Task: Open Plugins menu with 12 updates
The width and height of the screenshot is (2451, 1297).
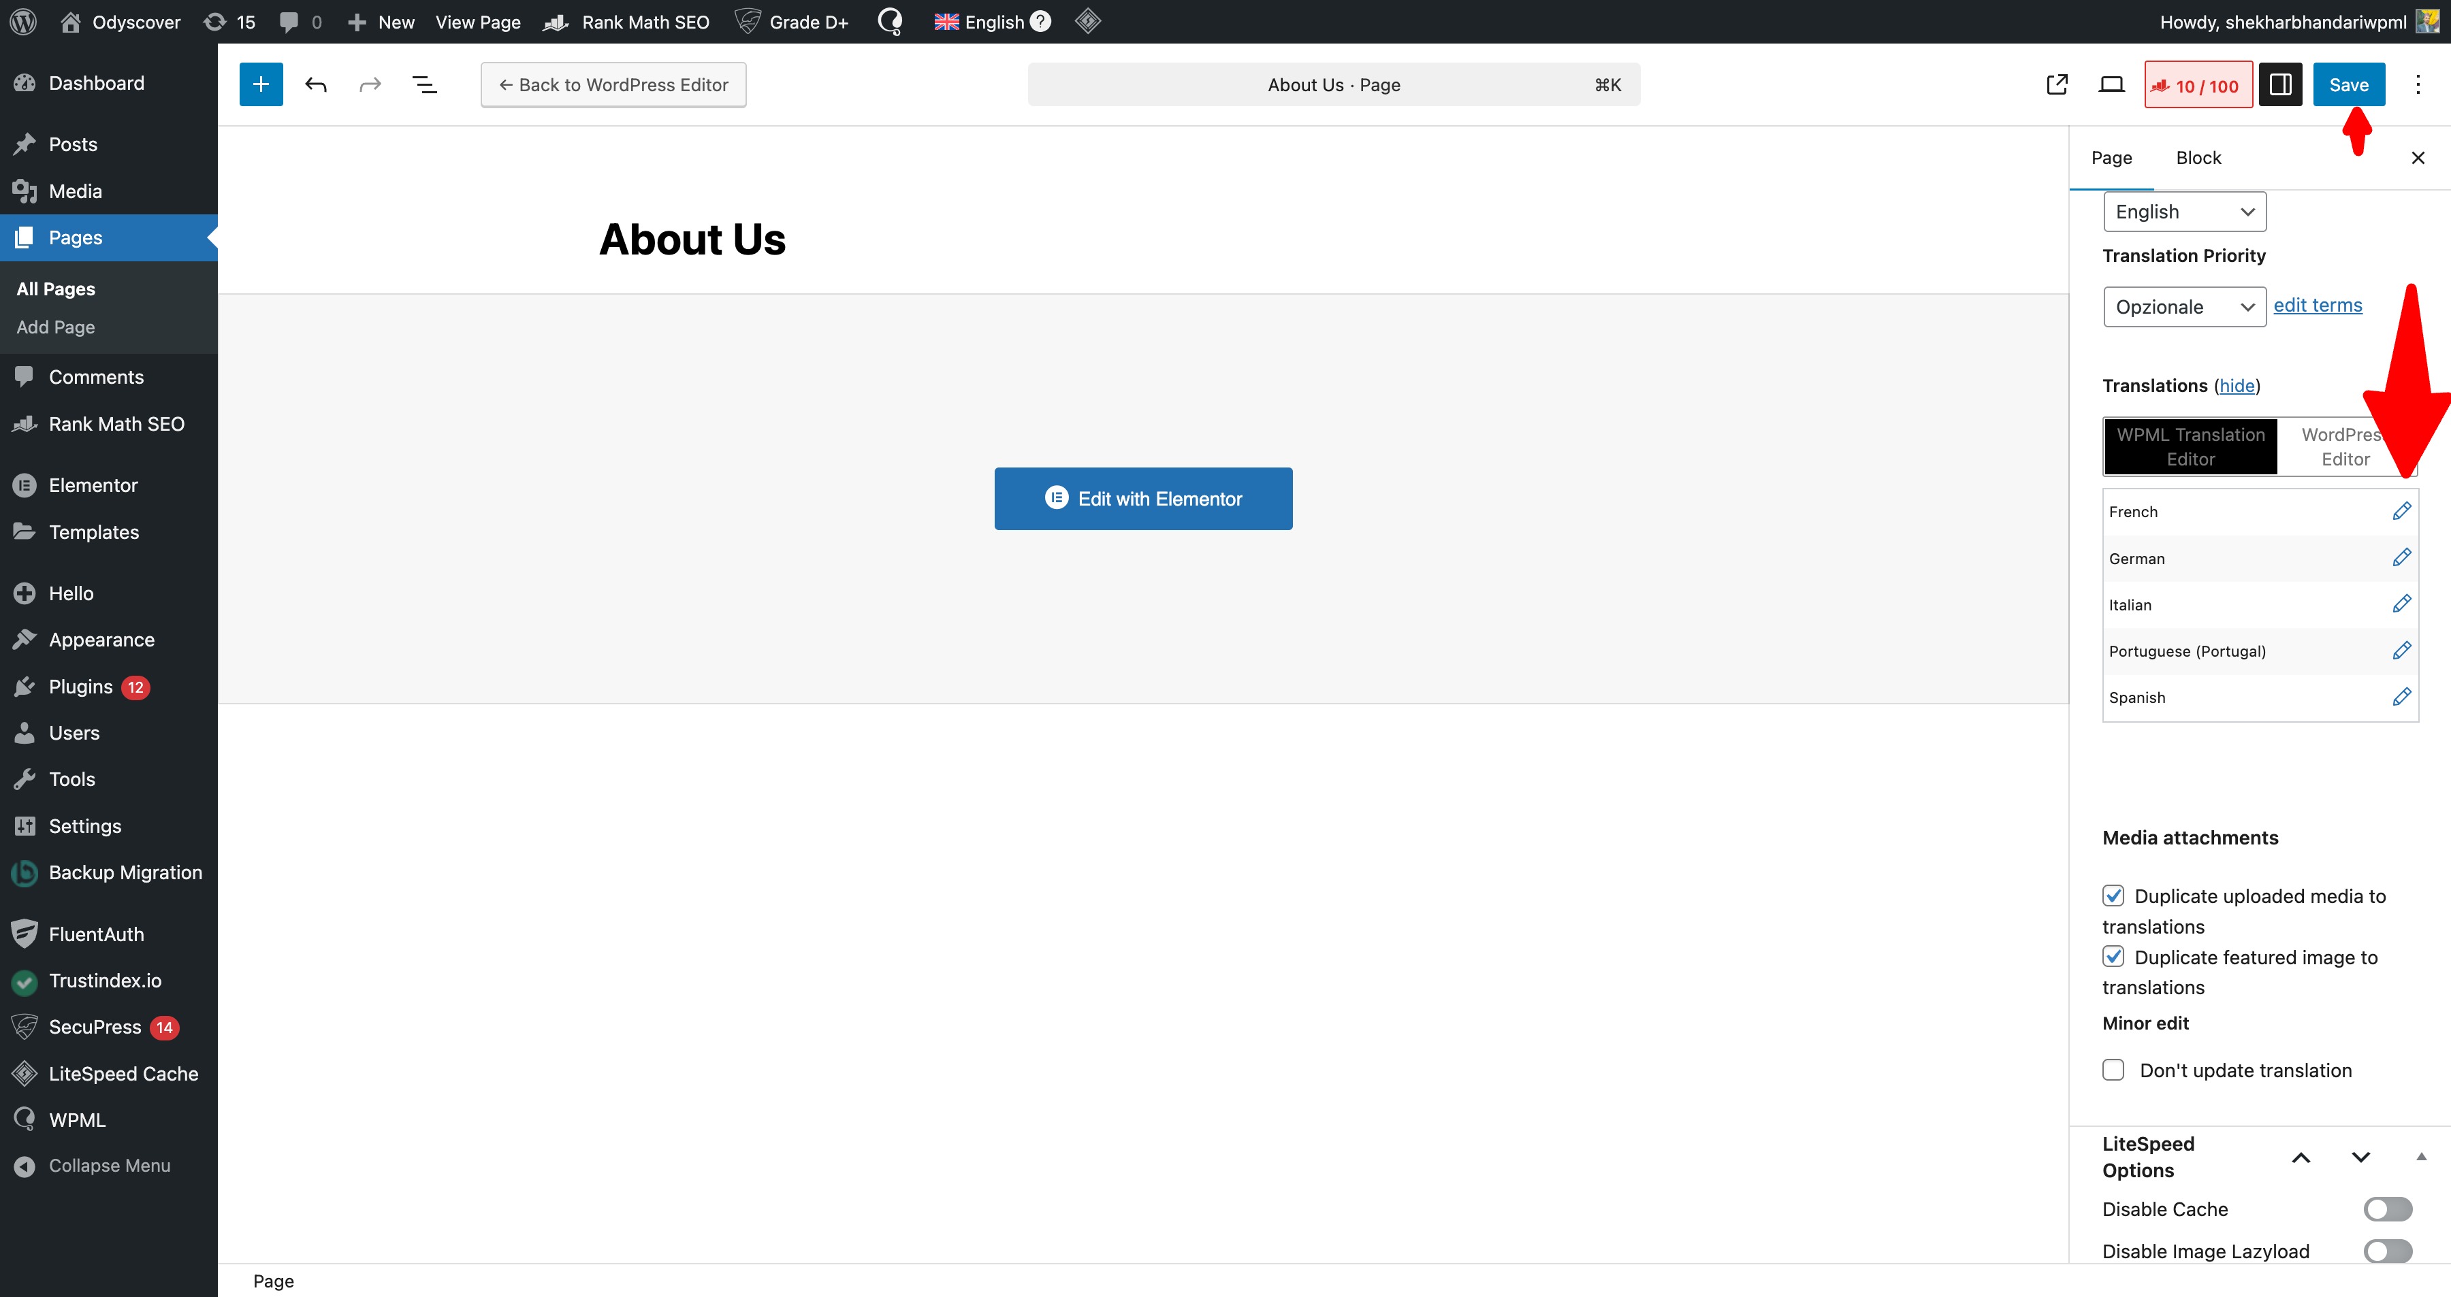Action: [108, 687]
